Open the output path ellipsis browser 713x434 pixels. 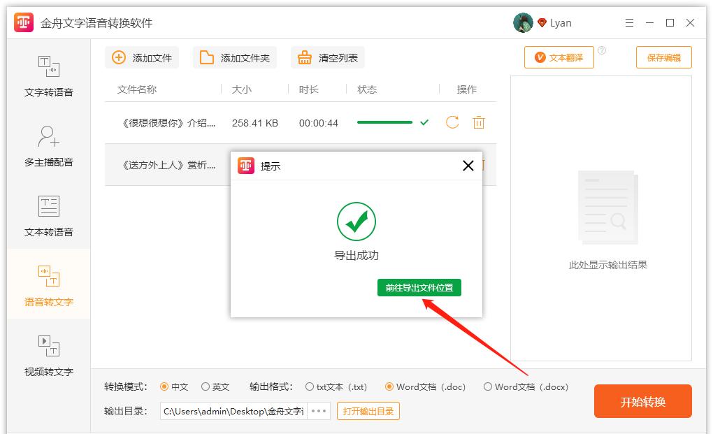(x=318, y=411)
